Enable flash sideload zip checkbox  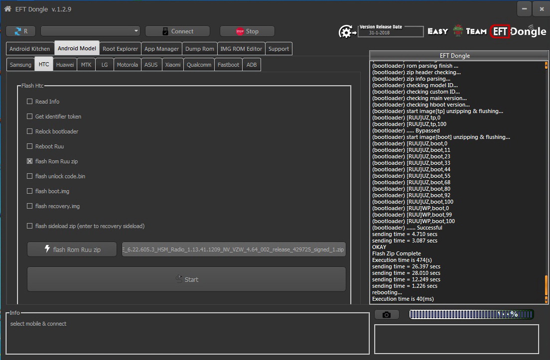coord(30,226)
